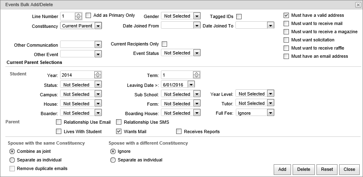
Task: Uncheck the Wants Mail checkbox
Action: [119, 132]
